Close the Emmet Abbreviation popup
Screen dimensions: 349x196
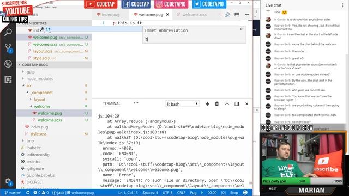click(x=241, y=29)
